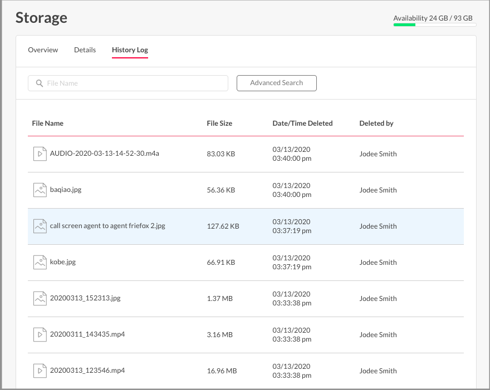This screenshot has height=390, width=490.
Task: Click the Availability 24 GB / 93 GB label
Action: click(433, 18)
